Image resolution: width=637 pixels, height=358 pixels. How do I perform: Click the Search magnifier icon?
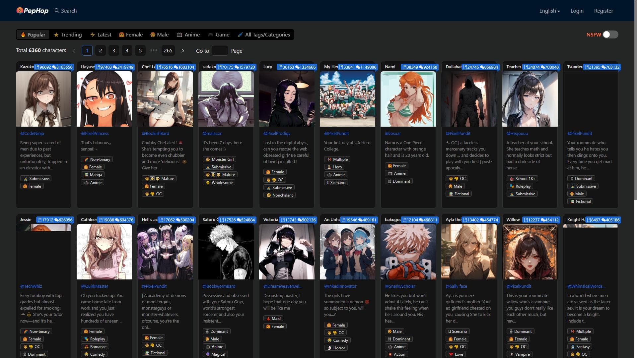pos(57,11)
